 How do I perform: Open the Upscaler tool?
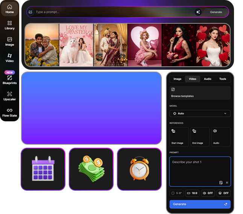(x=9, y=96)
